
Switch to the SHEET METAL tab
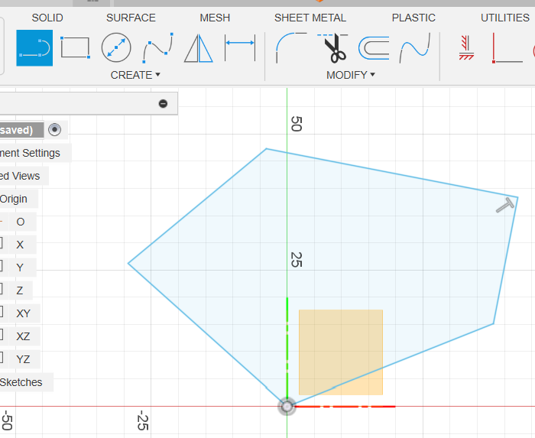pyautogui.click(x=310, y=18)
